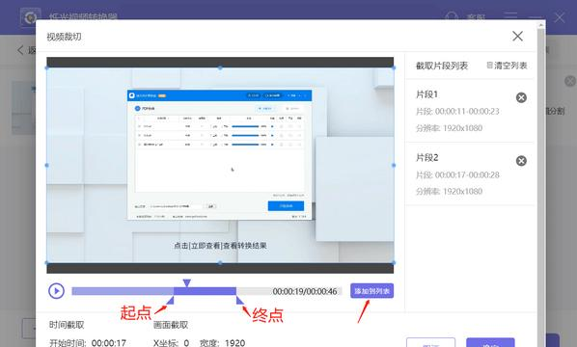Screen dimensions: 577x347
Task: Click the left-middle crop handle on preview
Action: pyautogui.click(x=46, y=166)
